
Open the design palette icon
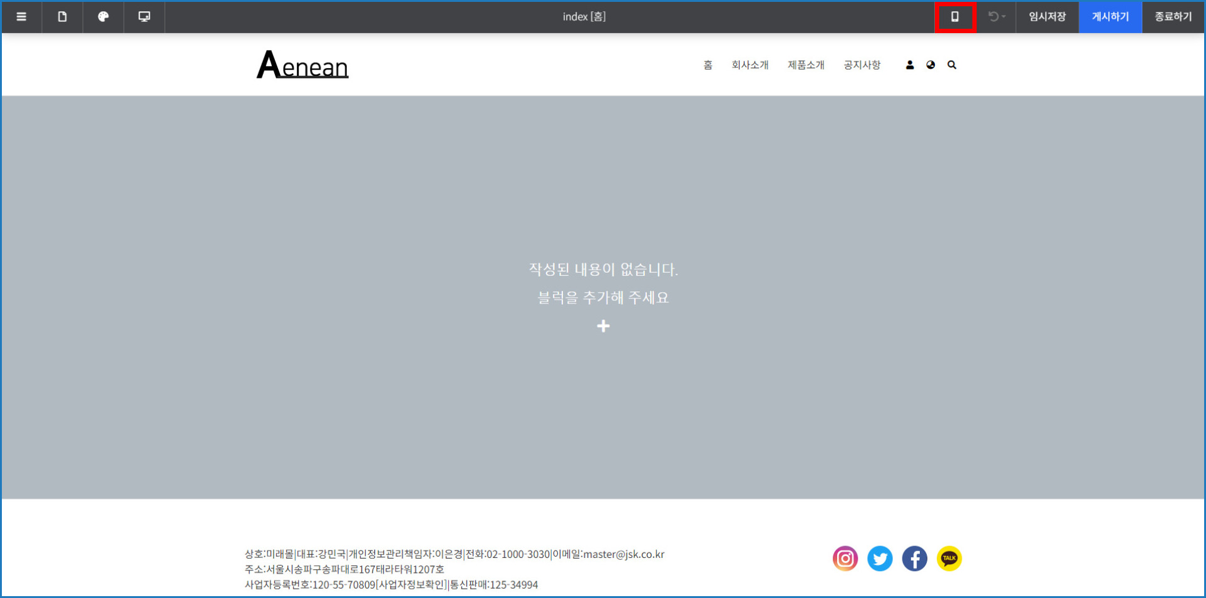[103, 17]
